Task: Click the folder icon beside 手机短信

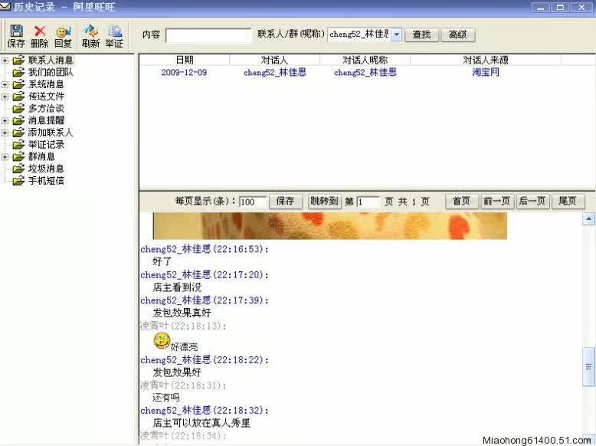Action: coord(18,181)
